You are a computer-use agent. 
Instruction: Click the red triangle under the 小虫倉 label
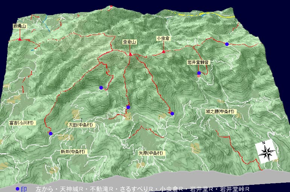point(163,51)
